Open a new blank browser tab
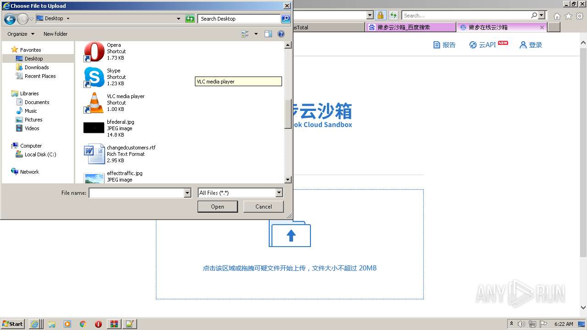 [554, 27]
